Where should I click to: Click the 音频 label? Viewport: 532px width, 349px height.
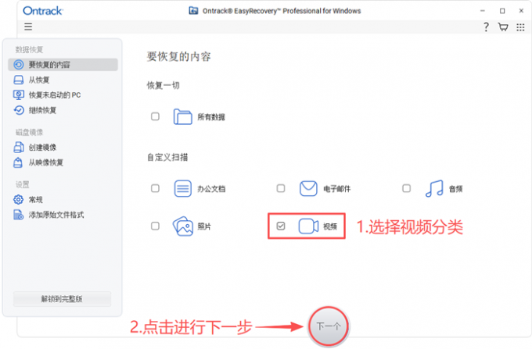(455, 189)
